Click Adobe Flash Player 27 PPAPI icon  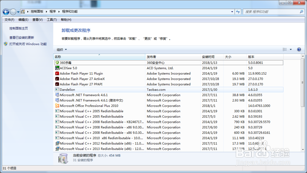click(57, 84)
